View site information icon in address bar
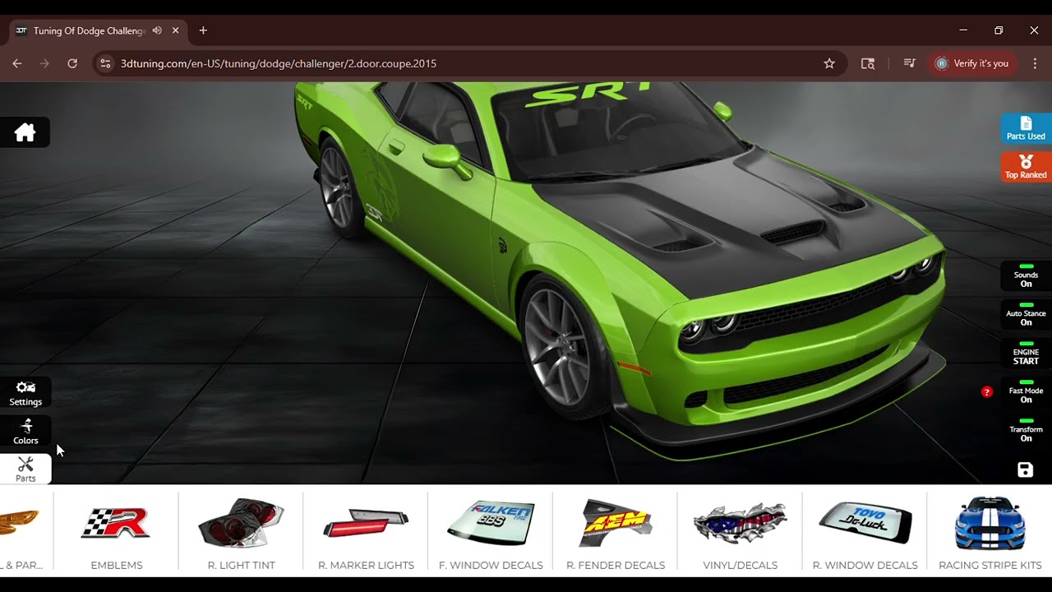The height and width of the screenshot is (592, 1052). (x=104, y=63)
